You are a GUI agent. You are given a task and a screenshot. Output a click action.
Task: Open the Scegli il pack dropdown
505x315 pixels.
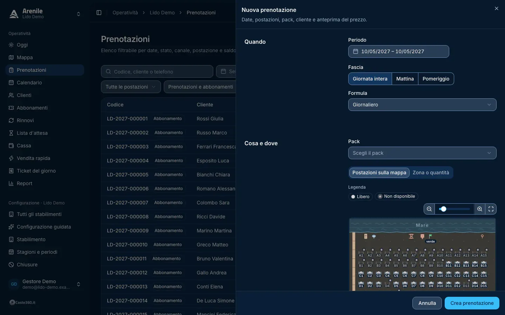point(422,153)
